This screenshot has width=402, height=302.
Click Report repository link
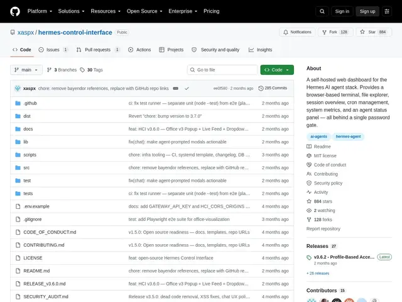point(323,228)
